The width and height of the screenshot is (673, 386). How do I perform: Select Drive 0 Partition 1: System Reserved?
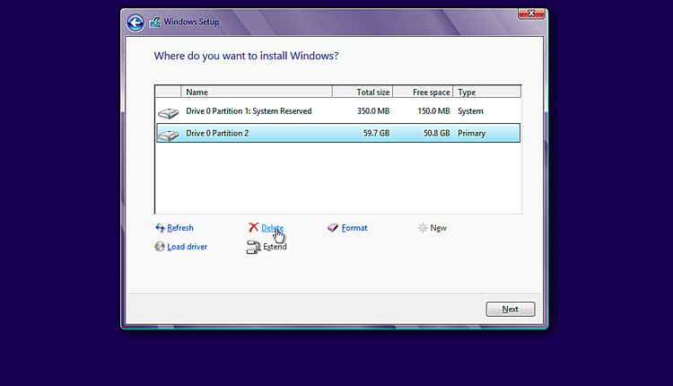[x=338, y=111]
